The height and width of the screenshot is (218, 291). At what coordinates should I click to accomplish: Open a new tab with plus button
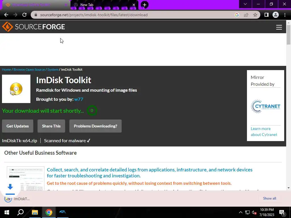(x=145, y=5)
